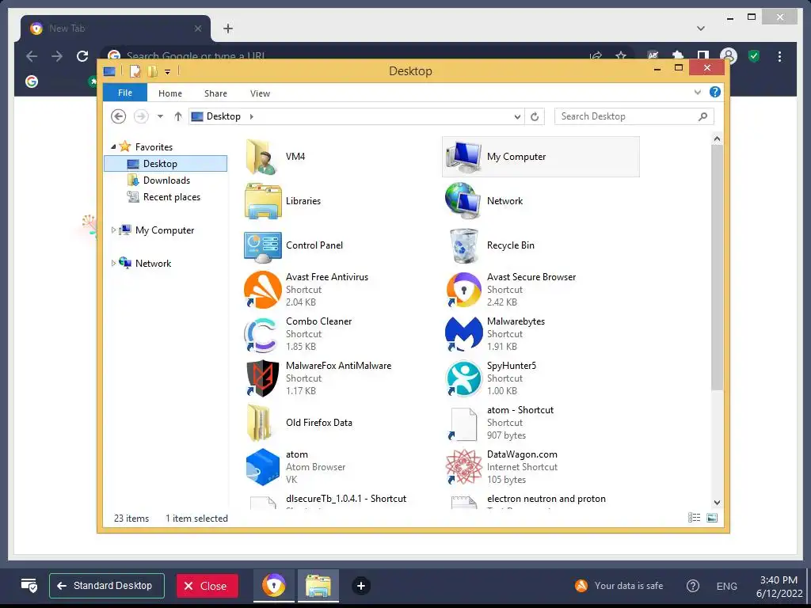The image size is (811, 608).
Task: Select the My Computer monitor icon in file list
Action: [463, 157]
